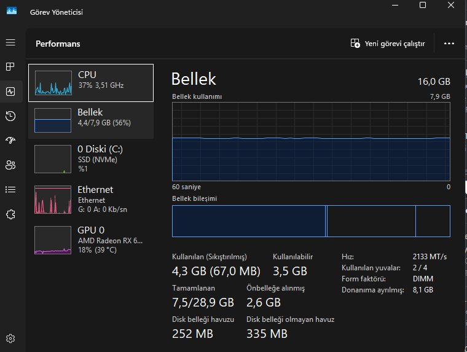Open the Processes page icon
Image resolution: width=467 pixels, height=352 pixels.
[10, 66]
